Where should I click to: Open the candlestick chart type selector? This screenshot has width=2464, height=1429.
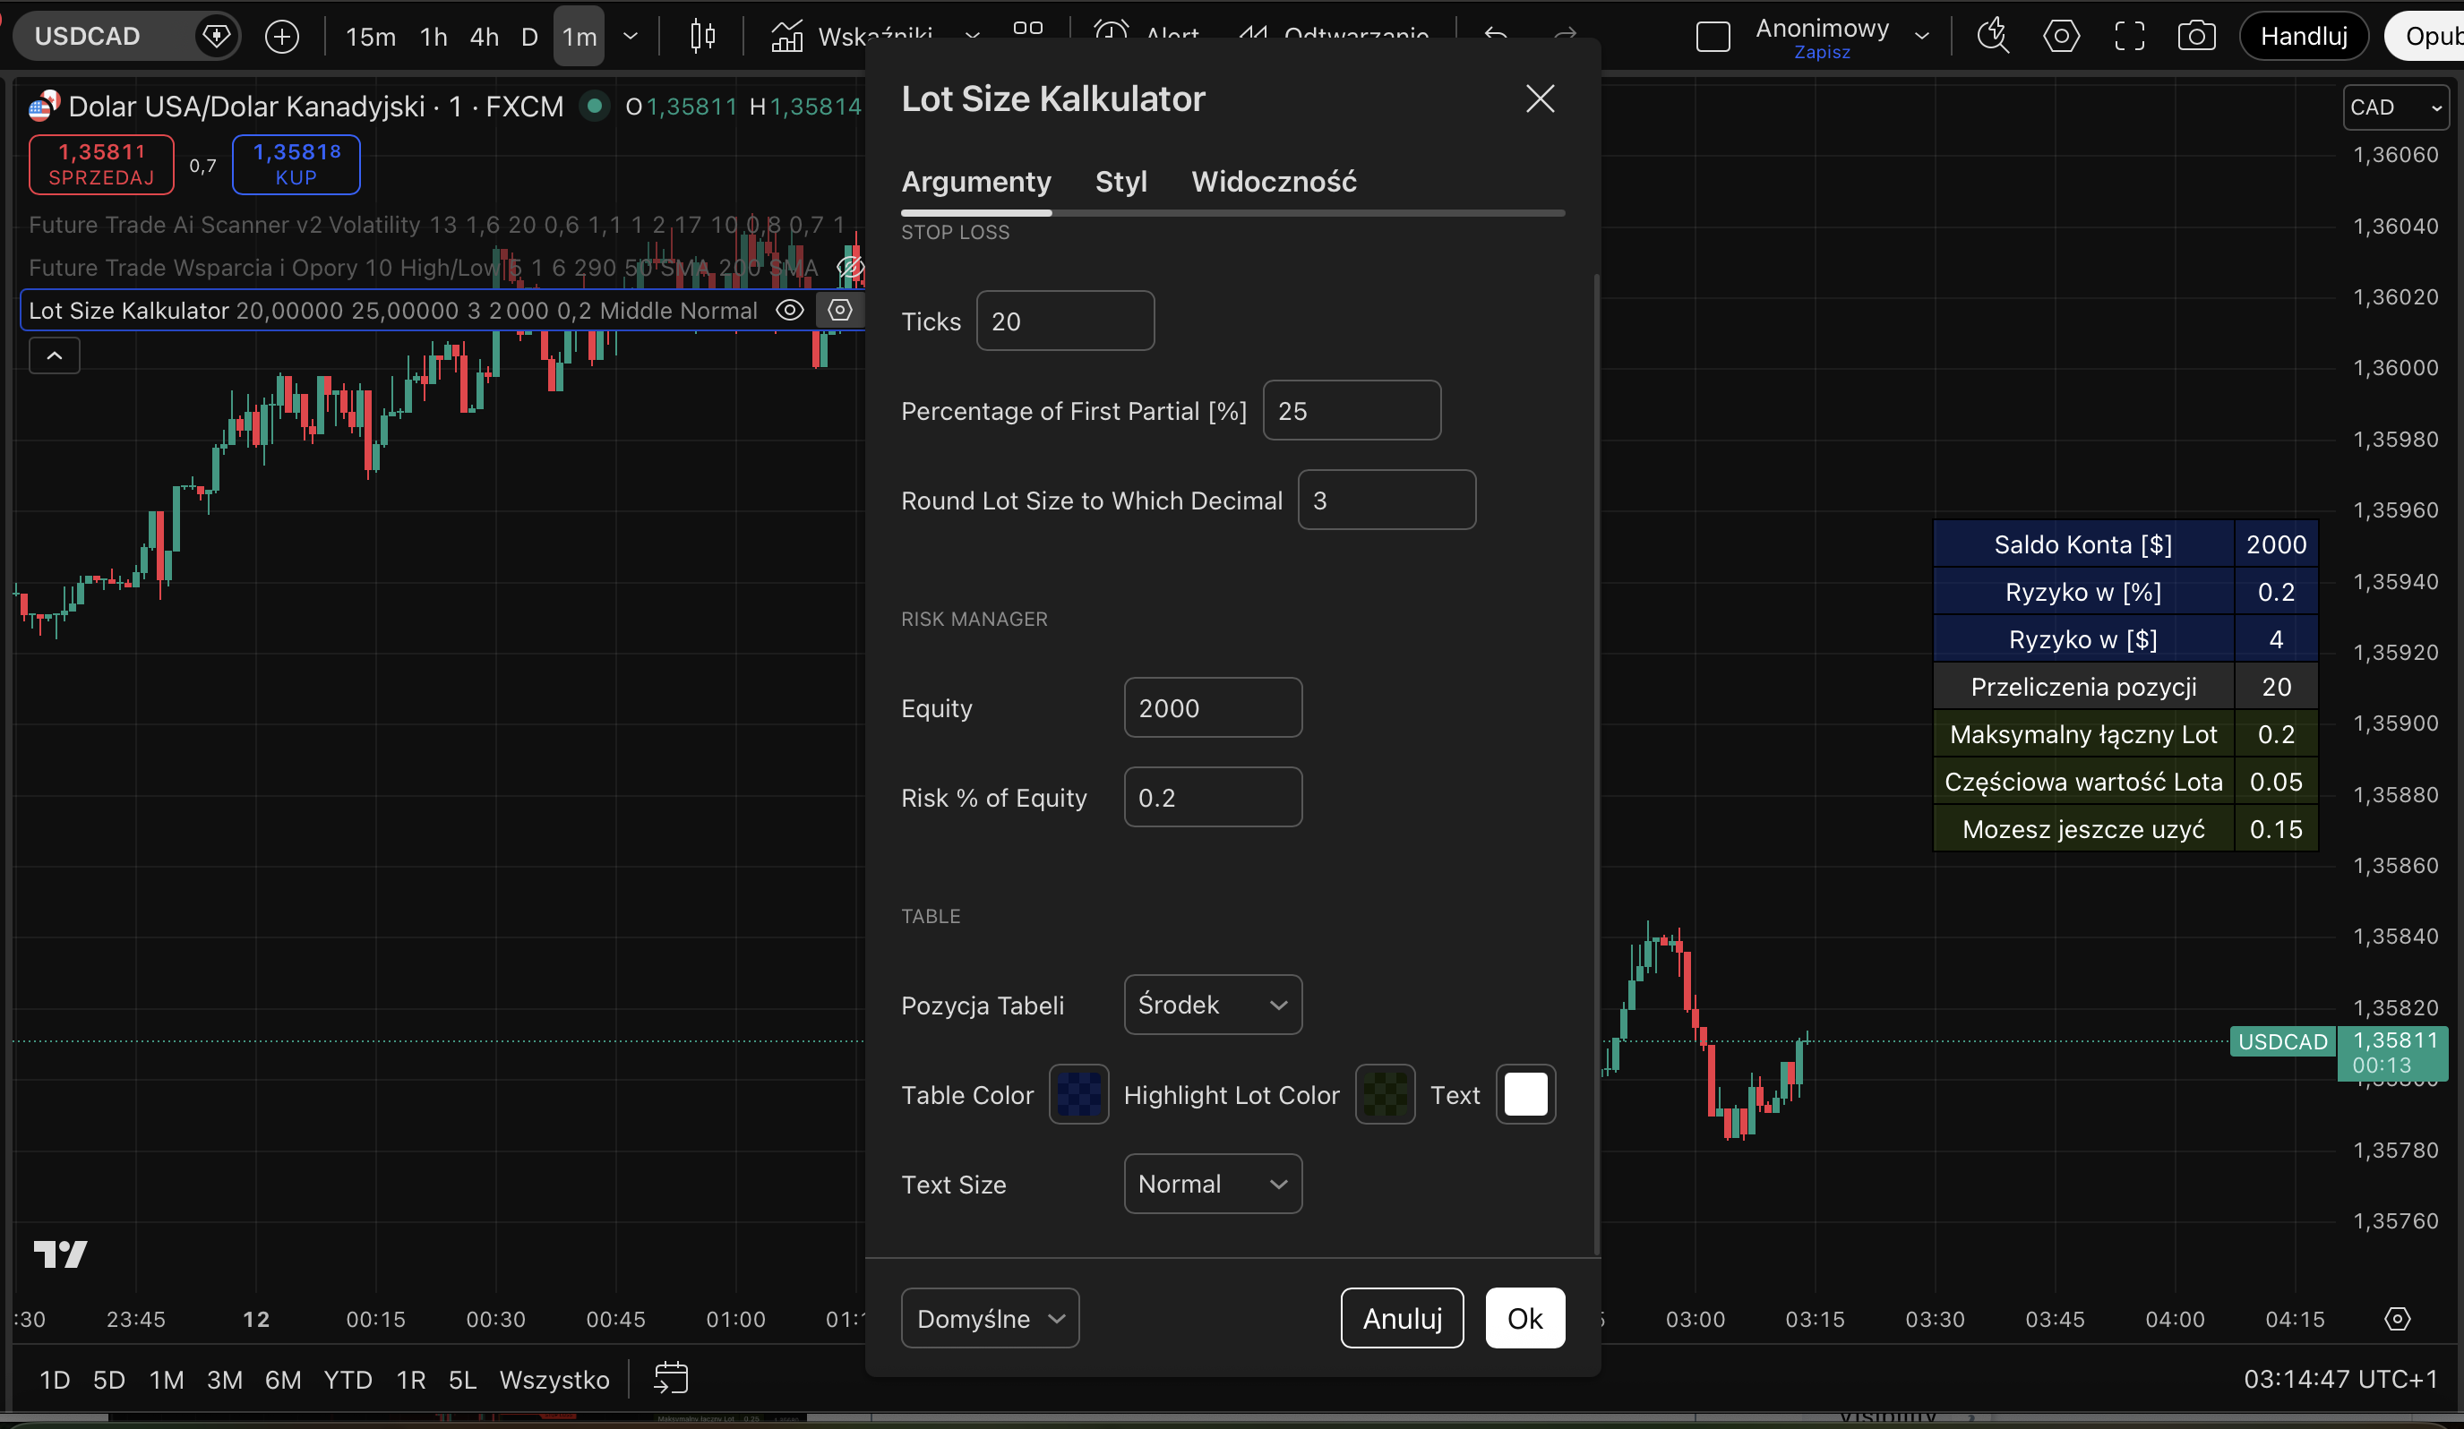coord(702,37)
